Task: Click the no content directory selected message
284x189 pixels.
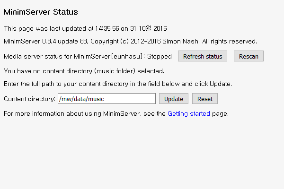Action: (x=84, y=71)
